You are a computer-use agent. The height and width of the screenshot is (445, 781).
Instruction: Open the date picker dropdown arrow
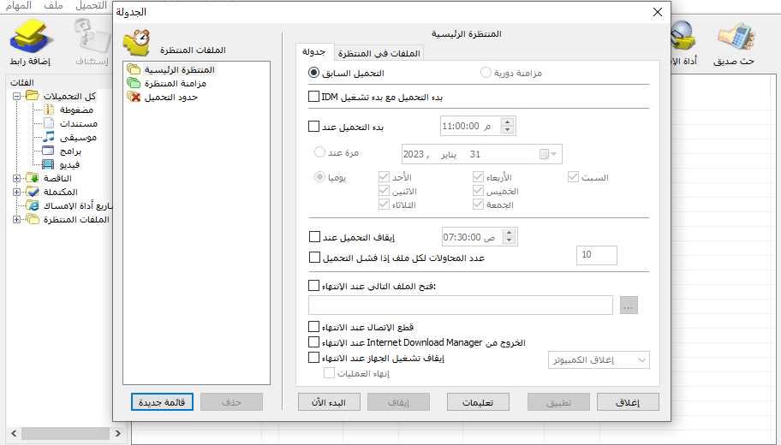[553, 154]
